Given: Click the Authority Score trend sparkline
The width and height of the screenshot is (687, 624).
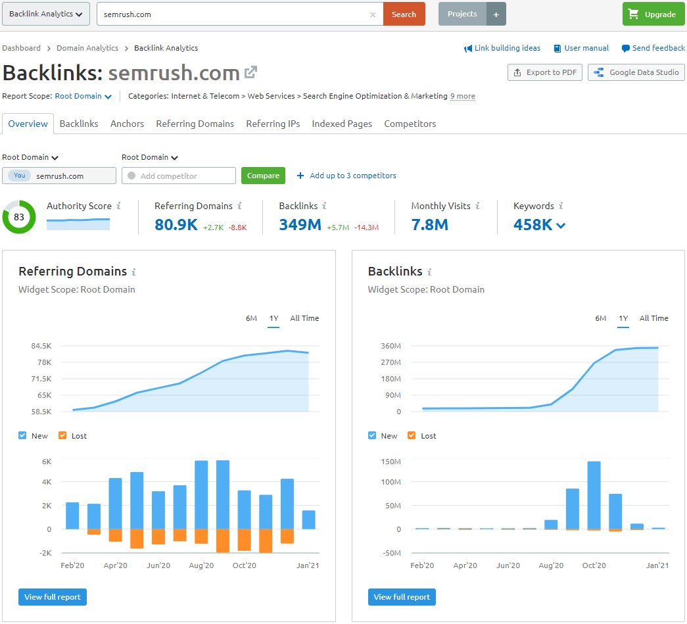Looking at the screenshot, I should click(78, 224).
